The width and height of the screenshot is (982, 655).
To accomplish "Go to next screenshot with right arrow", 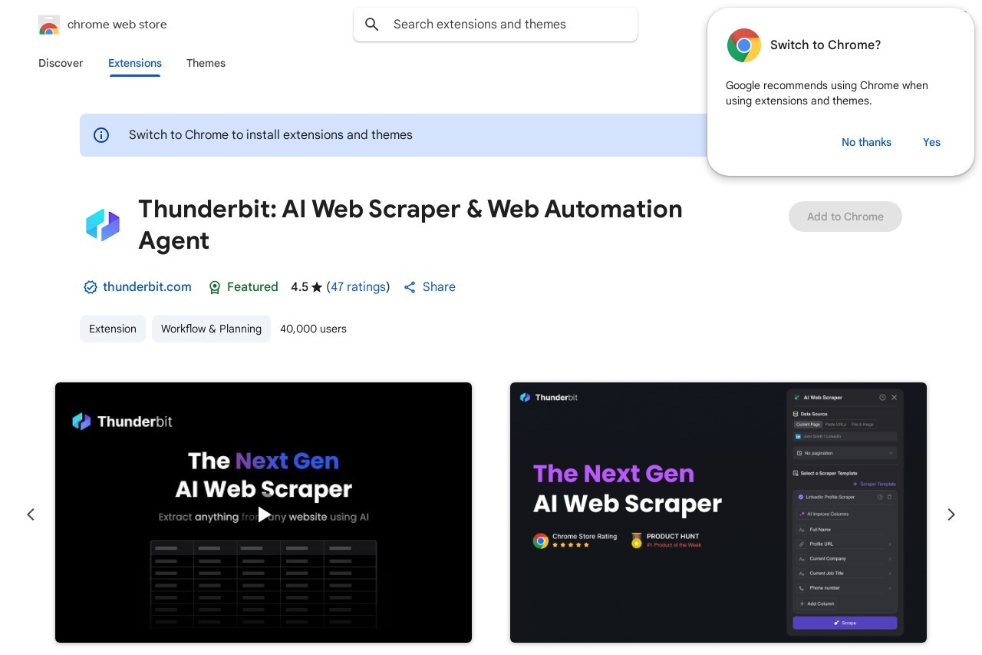I will tap(951, 514).
